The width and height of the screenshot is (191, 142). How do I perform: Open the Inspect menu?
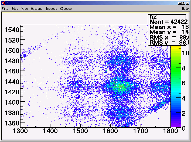(x=51, y=9)
